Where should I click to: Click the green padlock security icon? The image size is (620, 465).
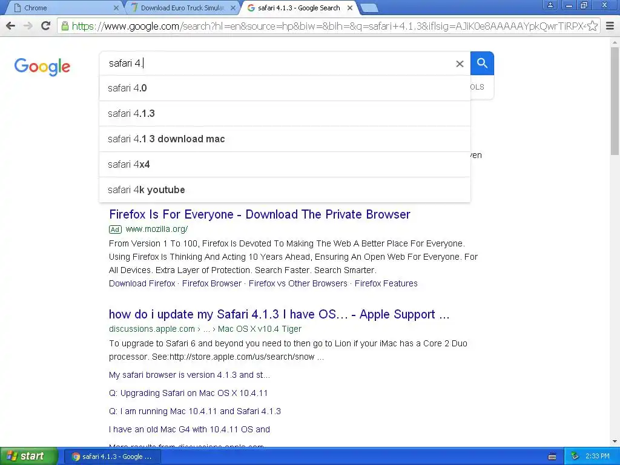65,26
